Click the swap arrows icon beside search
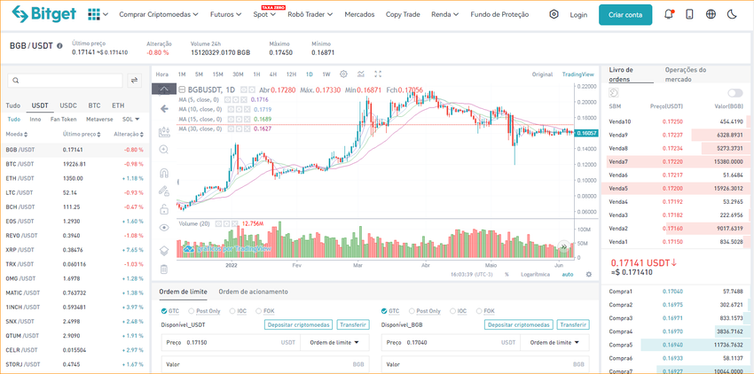754x374 pixels. (x=134, y=80)
